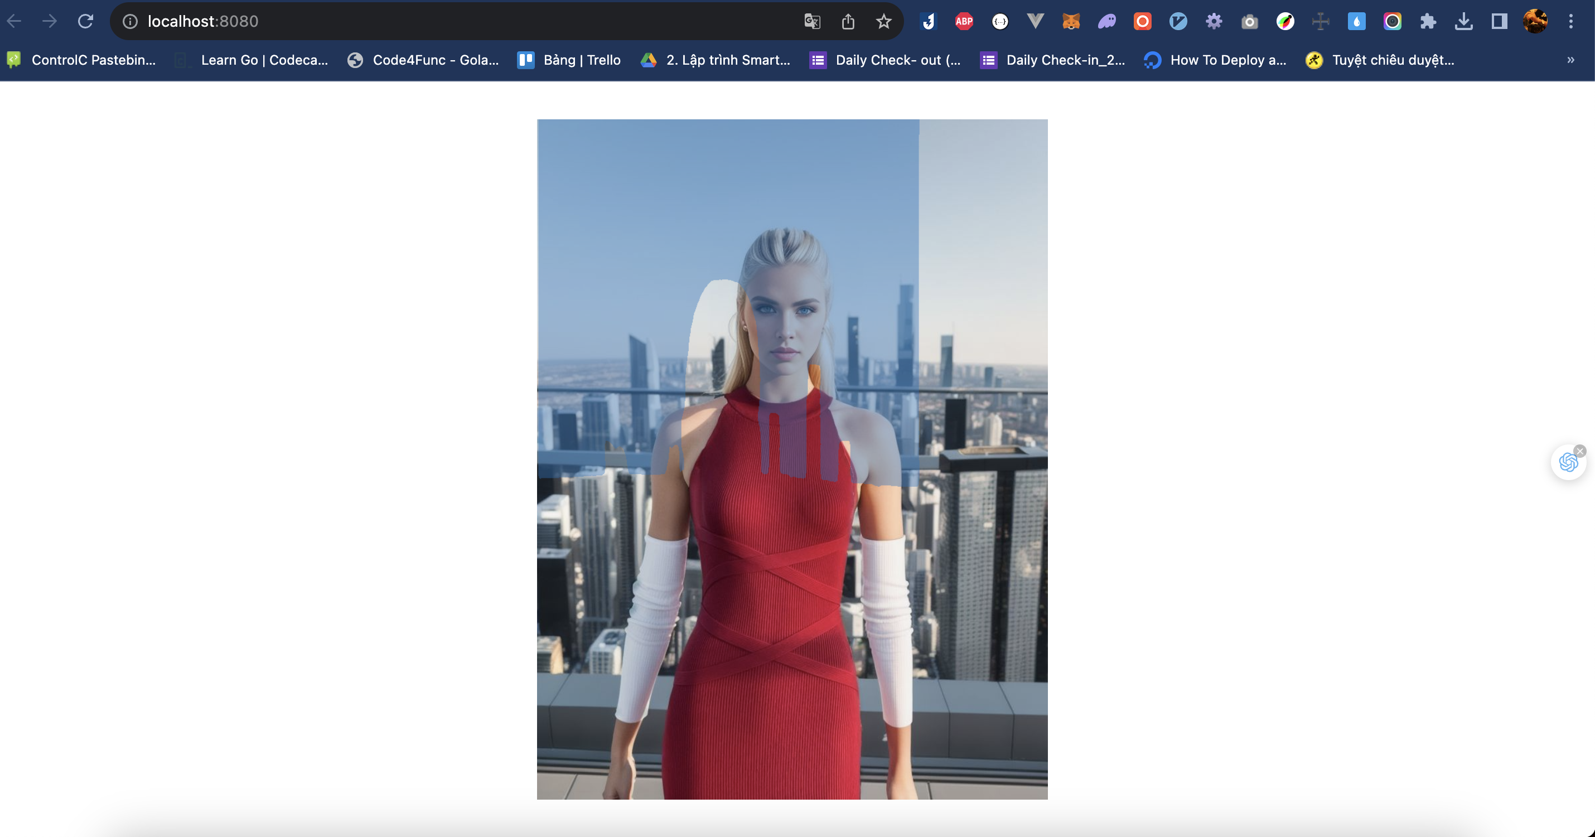The height and width of the screenshot is (837, 1595).
Task: Open the browser Downloads icon
Action: pyautogui.click(x=1464, y=21)
